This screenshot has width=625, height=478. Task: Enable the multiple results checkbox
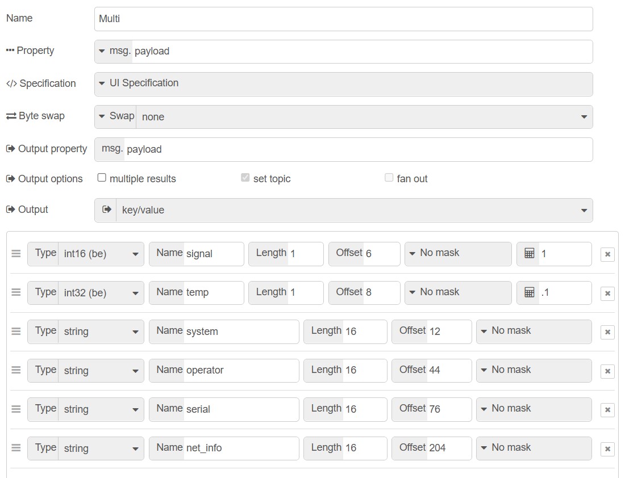pos(102,178)
